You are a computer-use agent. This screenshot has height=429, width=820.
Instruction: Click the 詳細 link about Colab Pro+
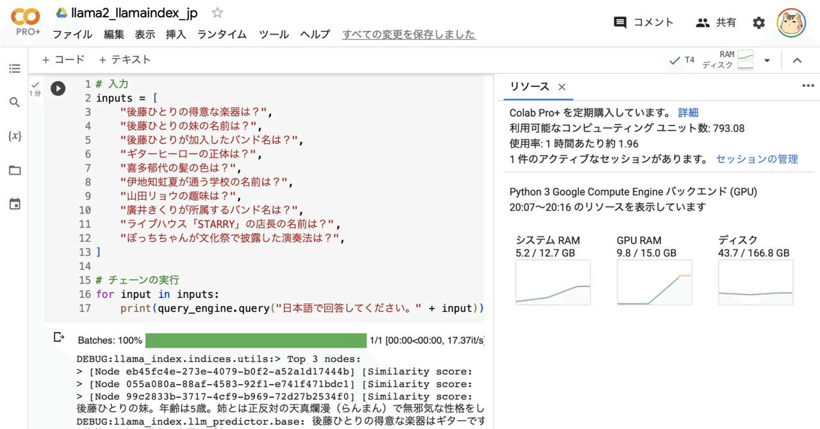click(687, 112)
